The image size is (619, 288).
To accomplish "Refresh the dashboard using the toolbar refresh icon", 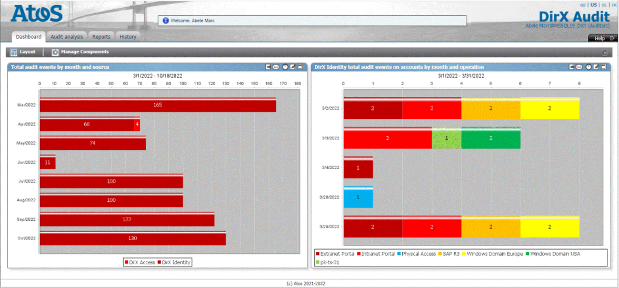I will pyautogui.click(x=604, y=53).
